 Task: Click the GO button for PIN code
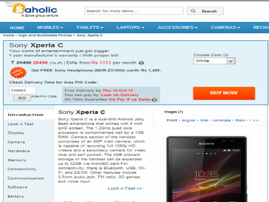click(x=22, y=98)
